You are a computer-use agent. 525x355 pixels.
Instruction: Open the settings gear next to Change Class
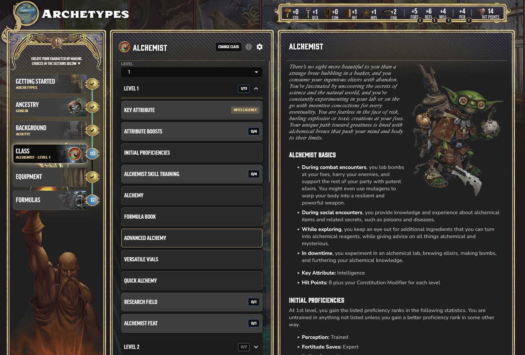point(259,47)
